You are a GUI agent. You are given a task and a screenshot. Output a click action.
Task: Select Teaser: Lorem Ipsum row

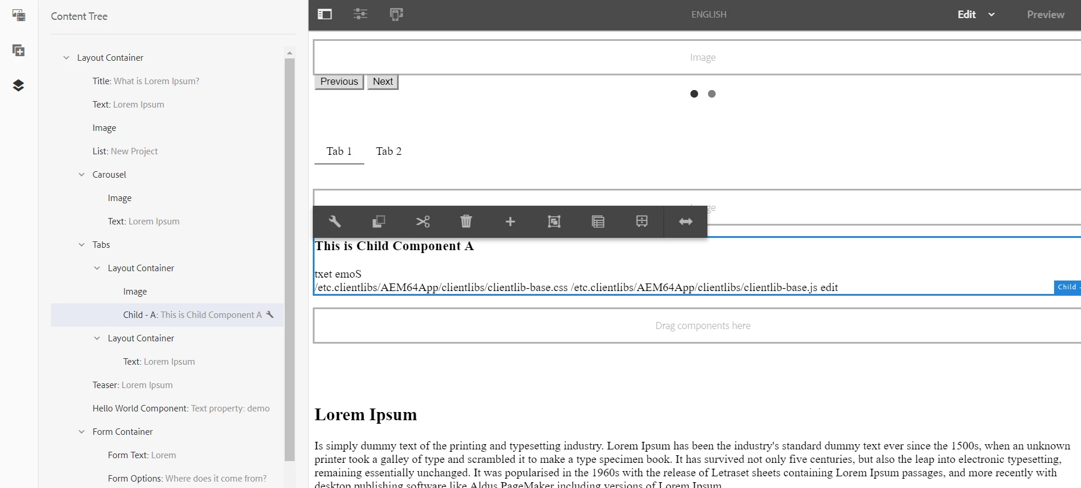167,385
